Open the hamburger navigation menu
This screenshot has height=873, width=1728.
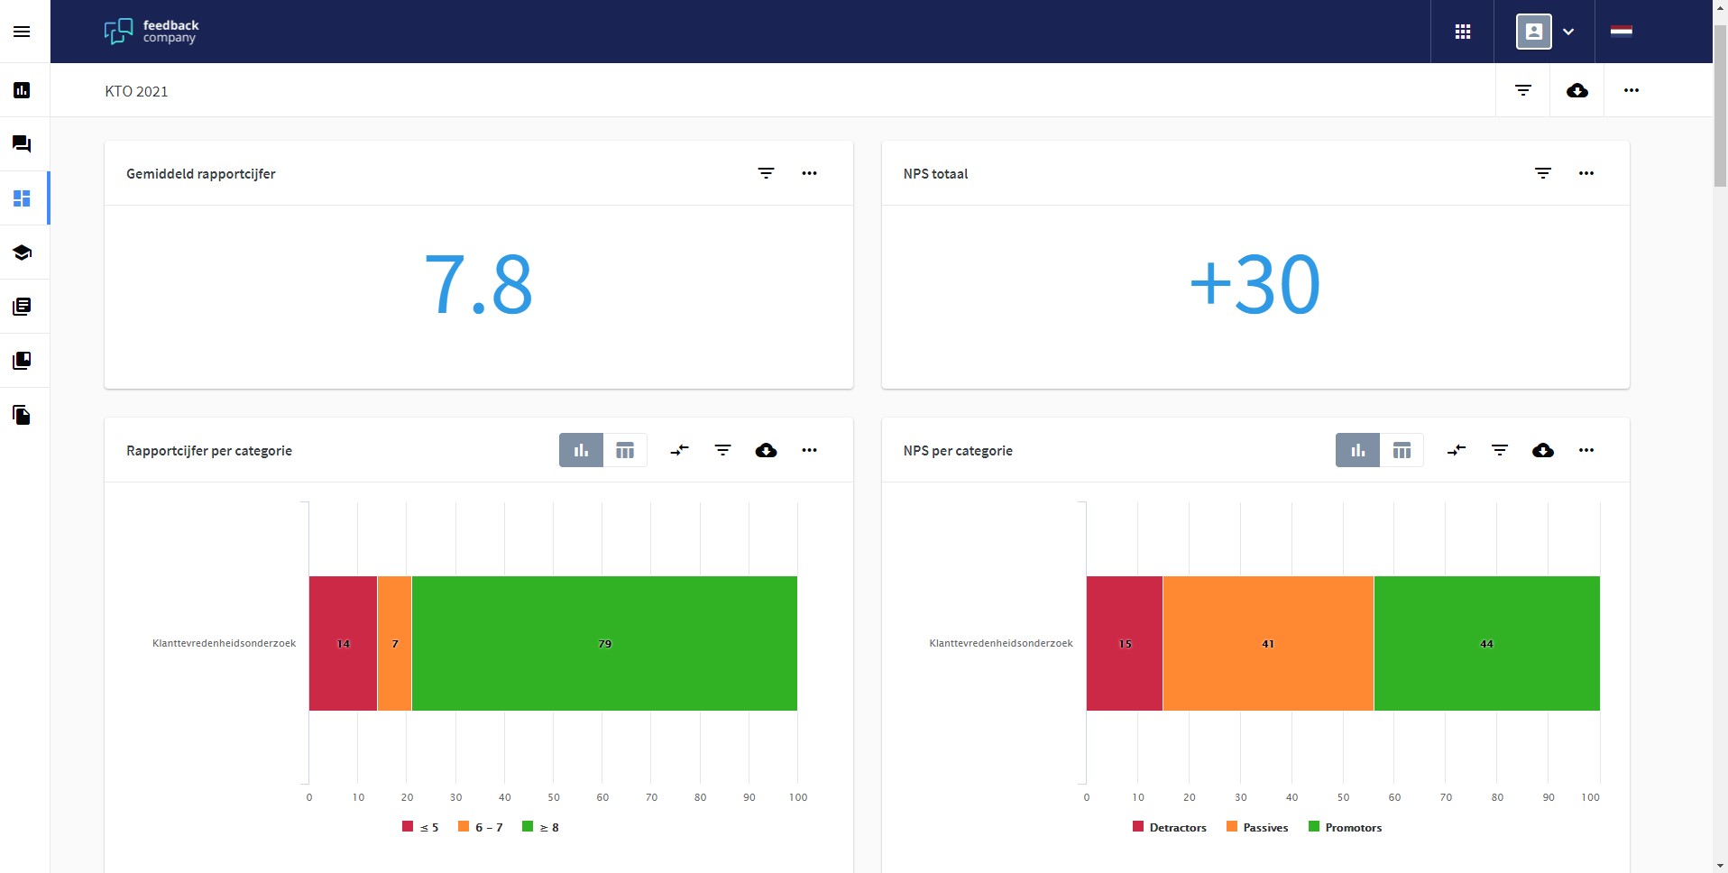click(22, 32)
